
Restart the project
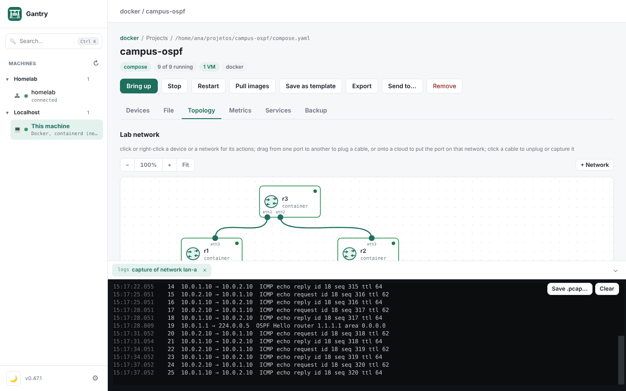[x=208, y=86]
